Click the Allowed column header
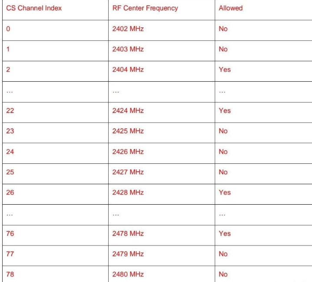The height and width of the screenshot is (282, 312). coord(231,8)
